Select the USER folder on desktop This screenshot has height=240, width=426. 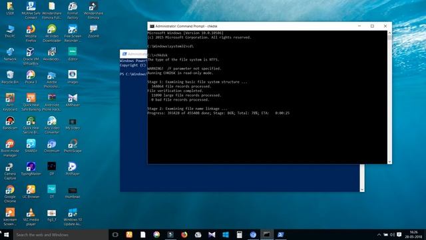(10, 8)
